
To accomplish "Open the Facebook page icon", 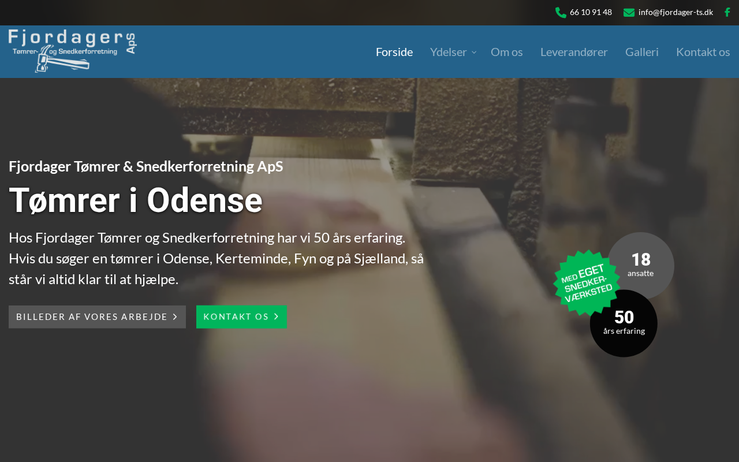I will point(727,12).
